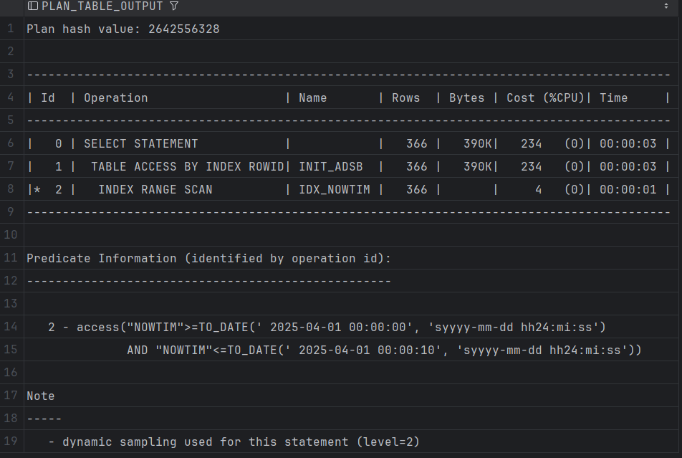The width and height of the screenshot is (682, 458).
Task: Select row number 6 in the gutter
Action: (x=11, y=143)
